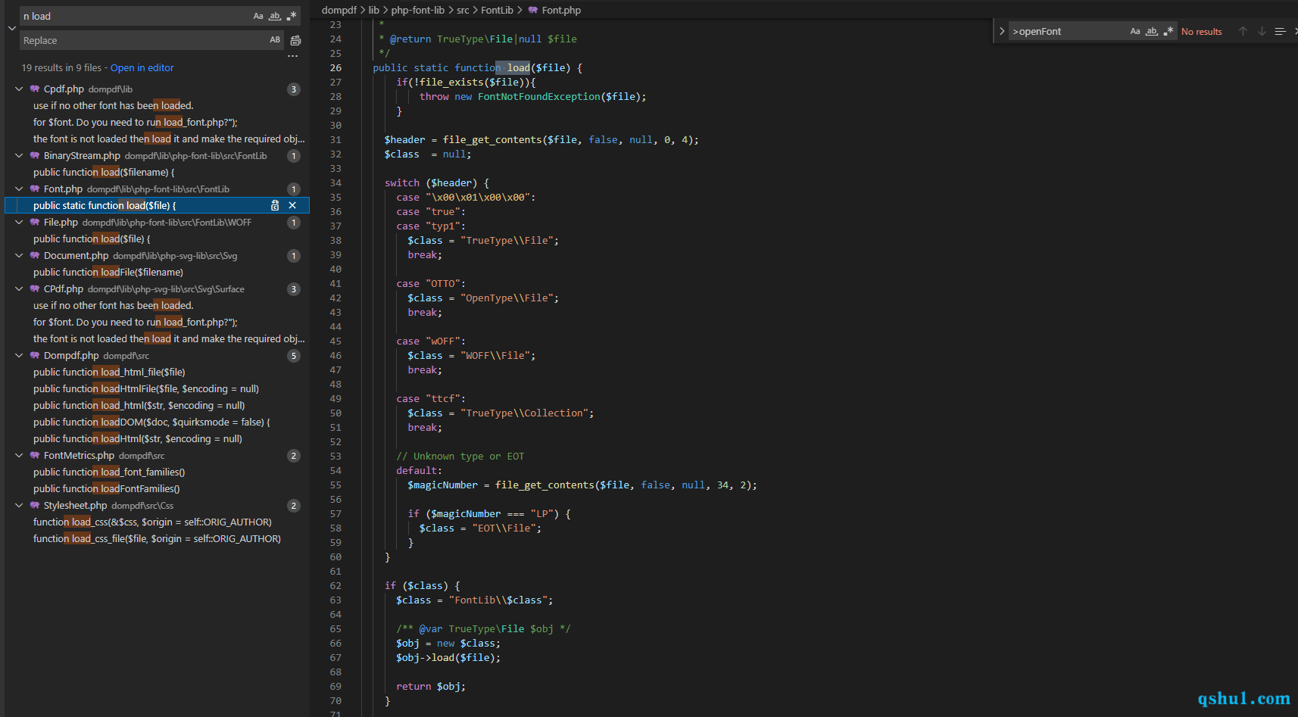
Task: Click the Replace All icon beside Replace field
Action: [295, 40]
